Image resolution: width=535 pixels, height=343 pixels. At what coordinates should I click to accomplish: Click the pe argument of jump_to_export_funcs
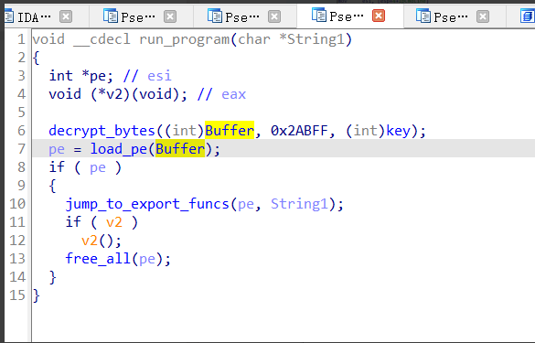(x=246, y=205)
